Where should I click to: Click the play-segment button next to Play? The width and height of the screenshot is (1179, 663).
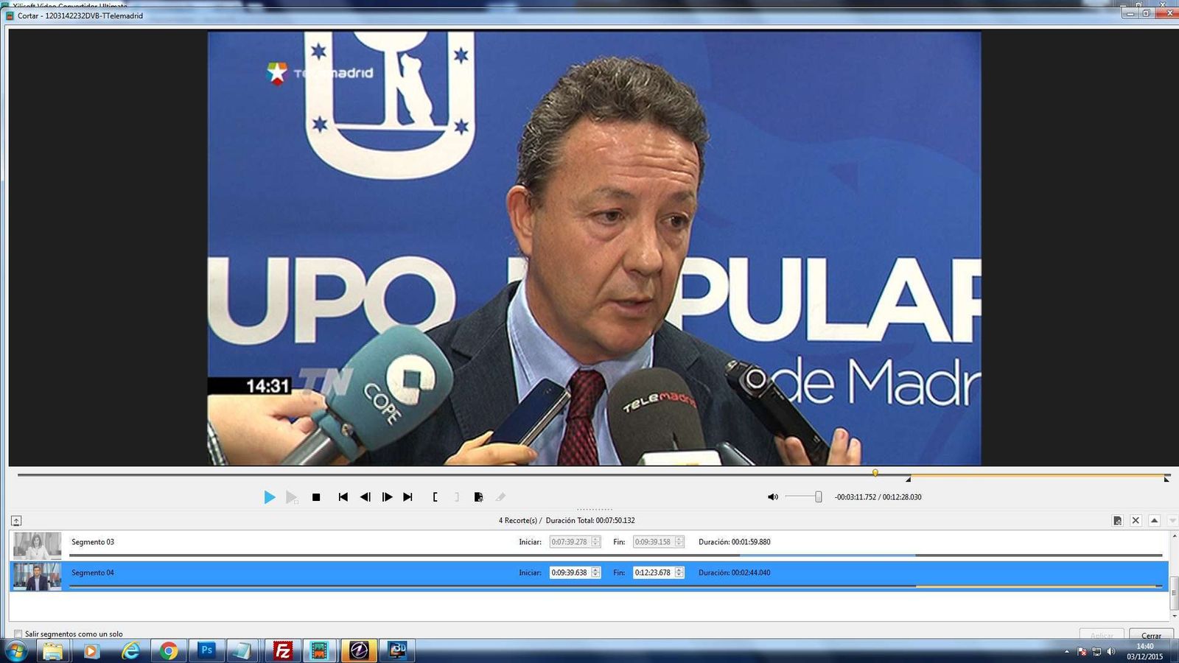[292, 497]
